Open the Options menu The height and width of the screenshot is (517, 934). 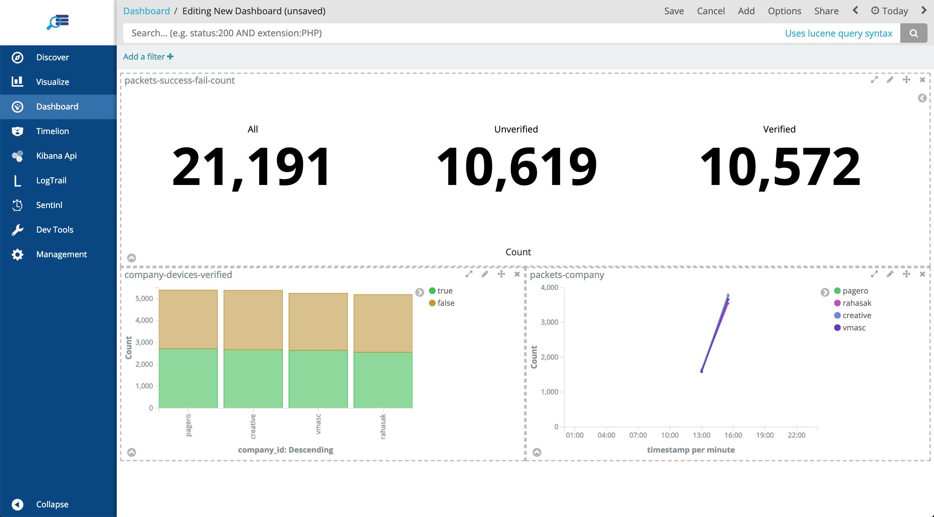[784, 11]
